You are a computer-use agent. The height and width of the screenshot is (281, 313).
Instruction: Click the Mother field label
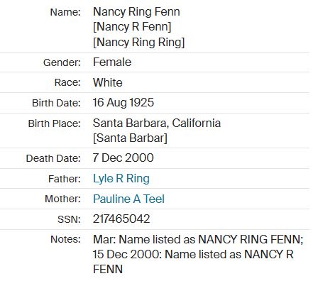point(63,199)
